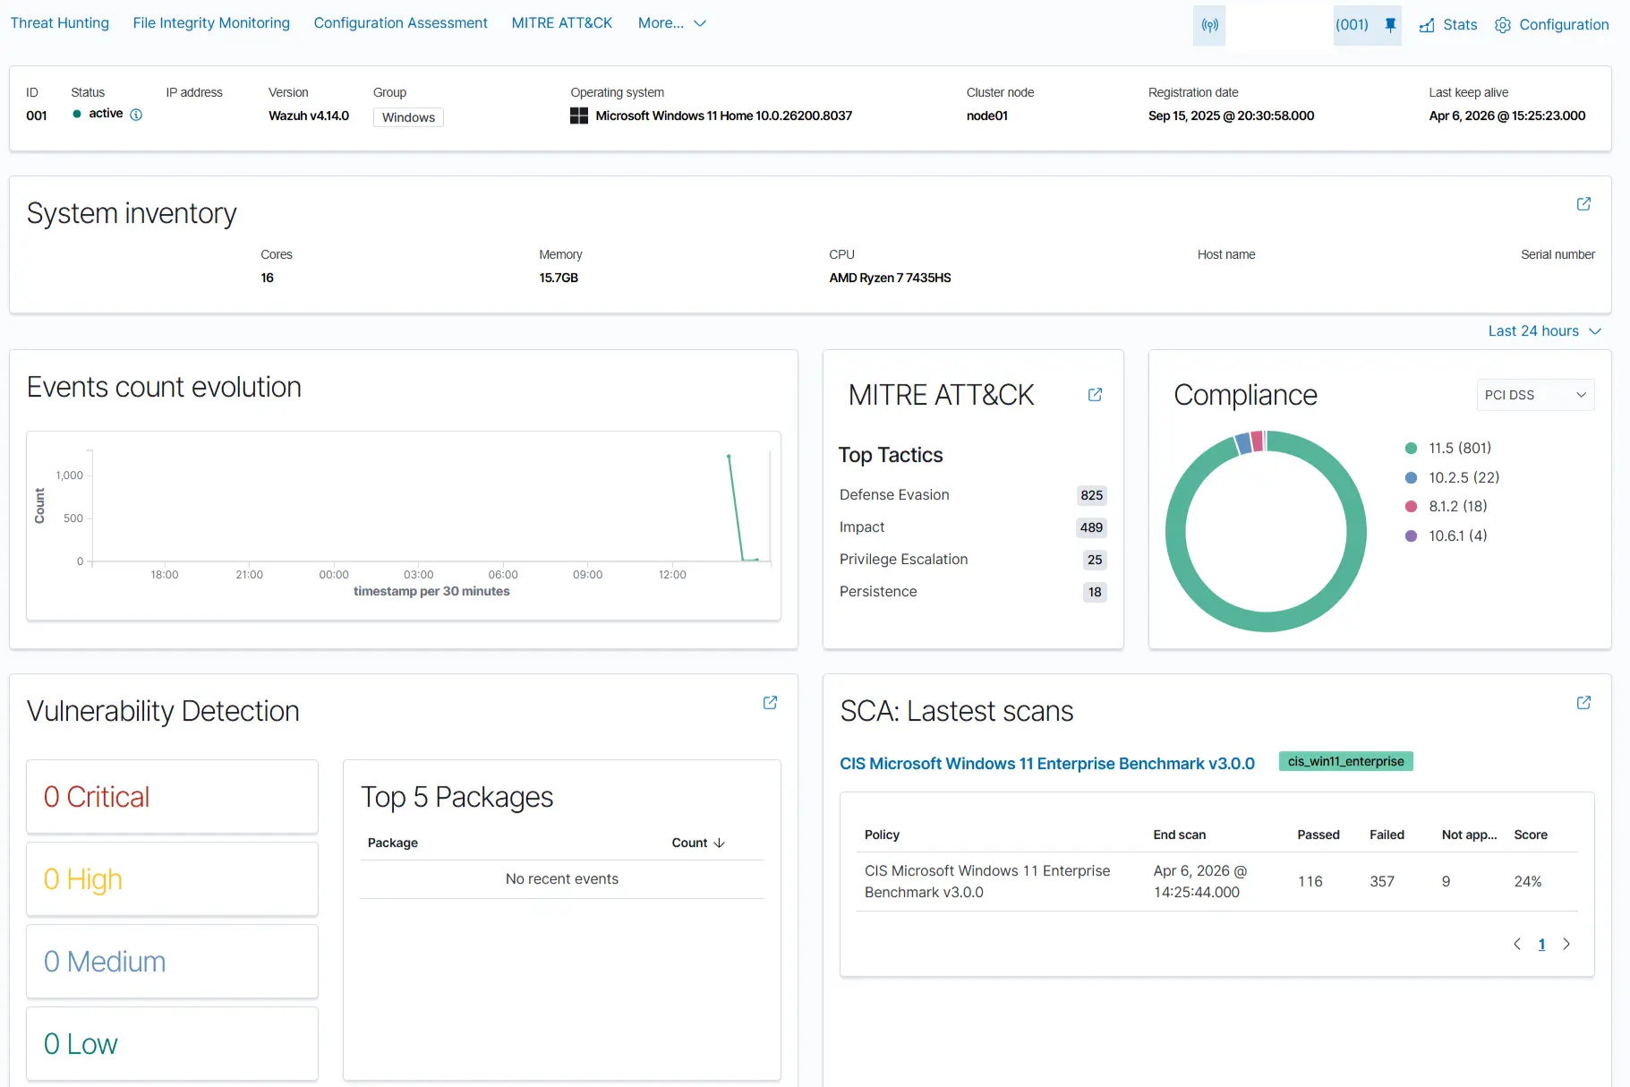This screenshot has width=1630, height=1087.
Task: Click the Windows logo next to operating system
Action: click(x=578, y=116)
